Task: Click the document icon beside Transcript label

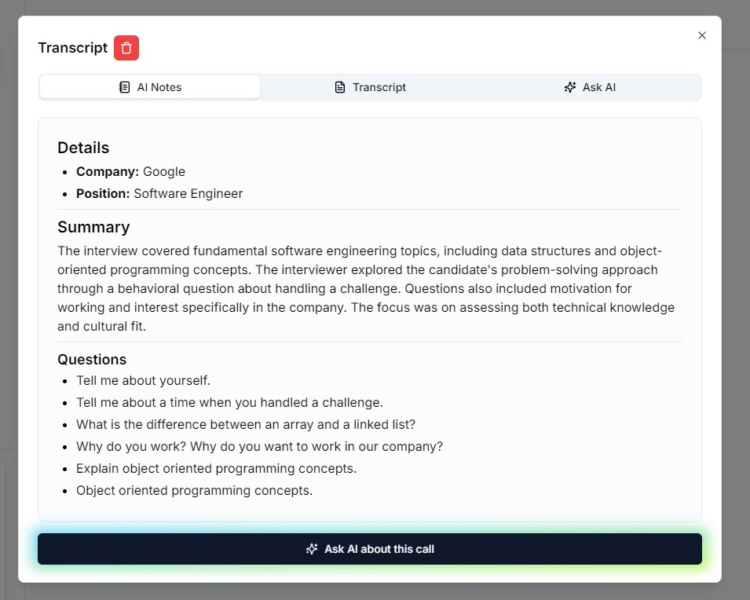Action: point(341,86)
